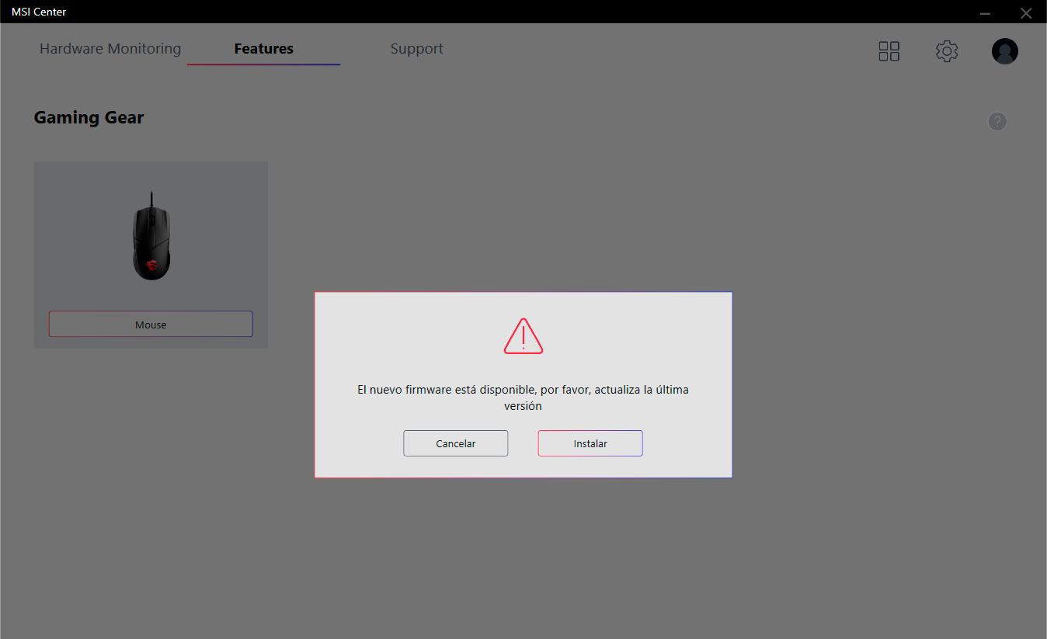This screenshot has width=1047, height=639.
Task: Select the Features tab
Action: pyautogui.click(x=263, y=49)
